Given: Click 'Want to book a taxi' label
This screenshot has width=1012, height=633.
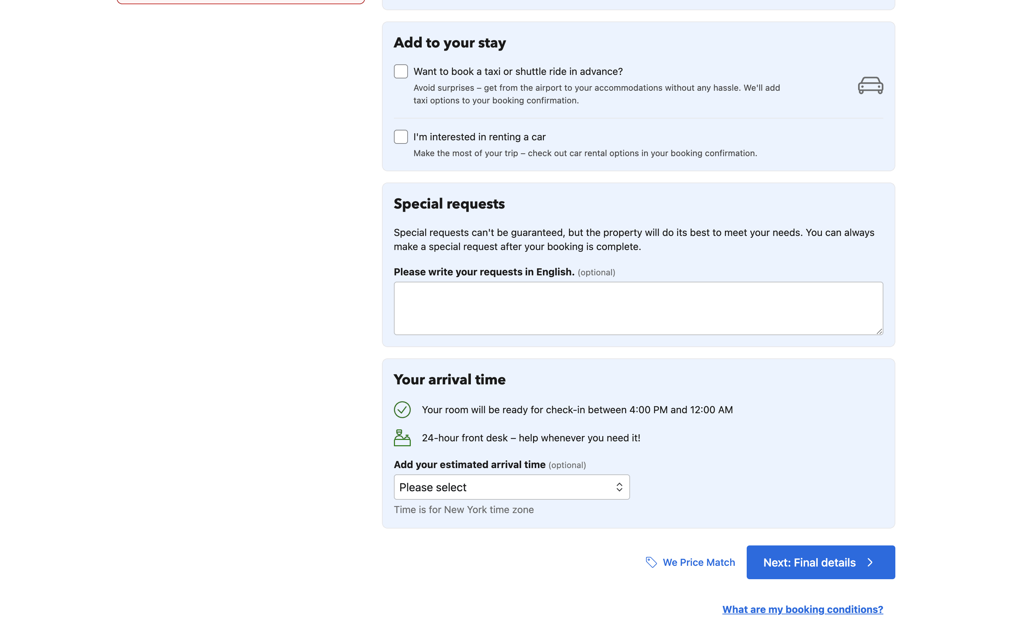Looking at the screenshot, I should point(518,72).
